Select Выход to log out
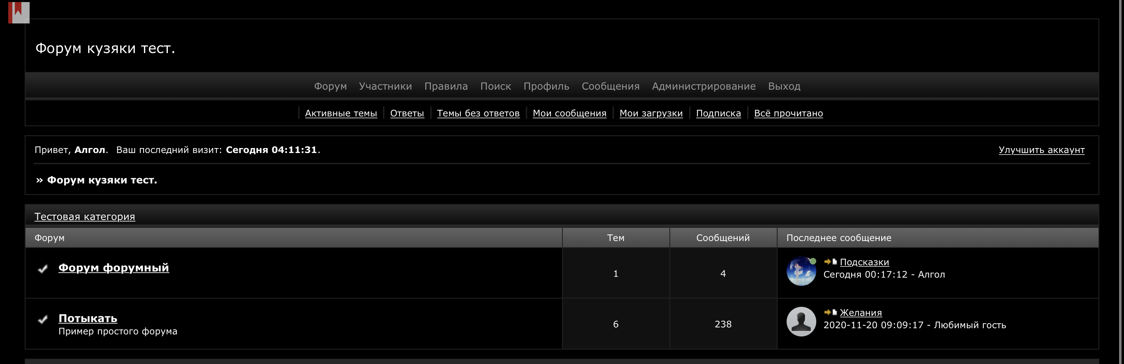This screenshot has height=364, width=1124. coord(784,86)
